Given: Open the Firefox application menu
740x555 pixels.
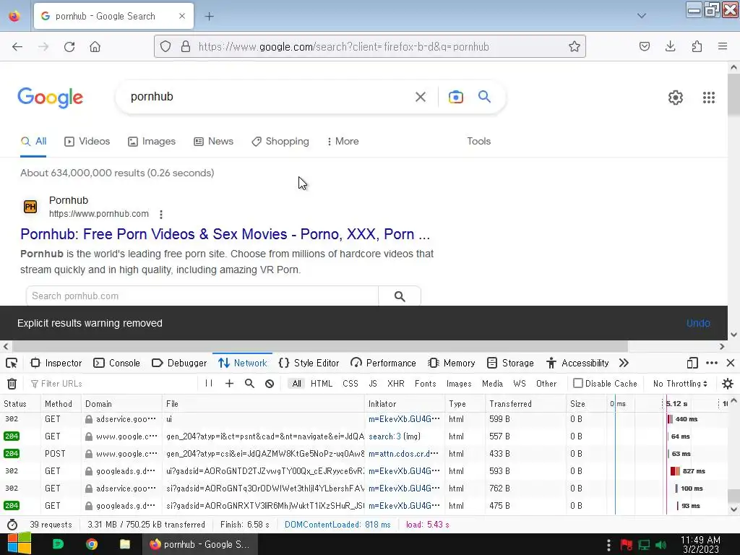Looking at the screenshot, I should 722,46.
